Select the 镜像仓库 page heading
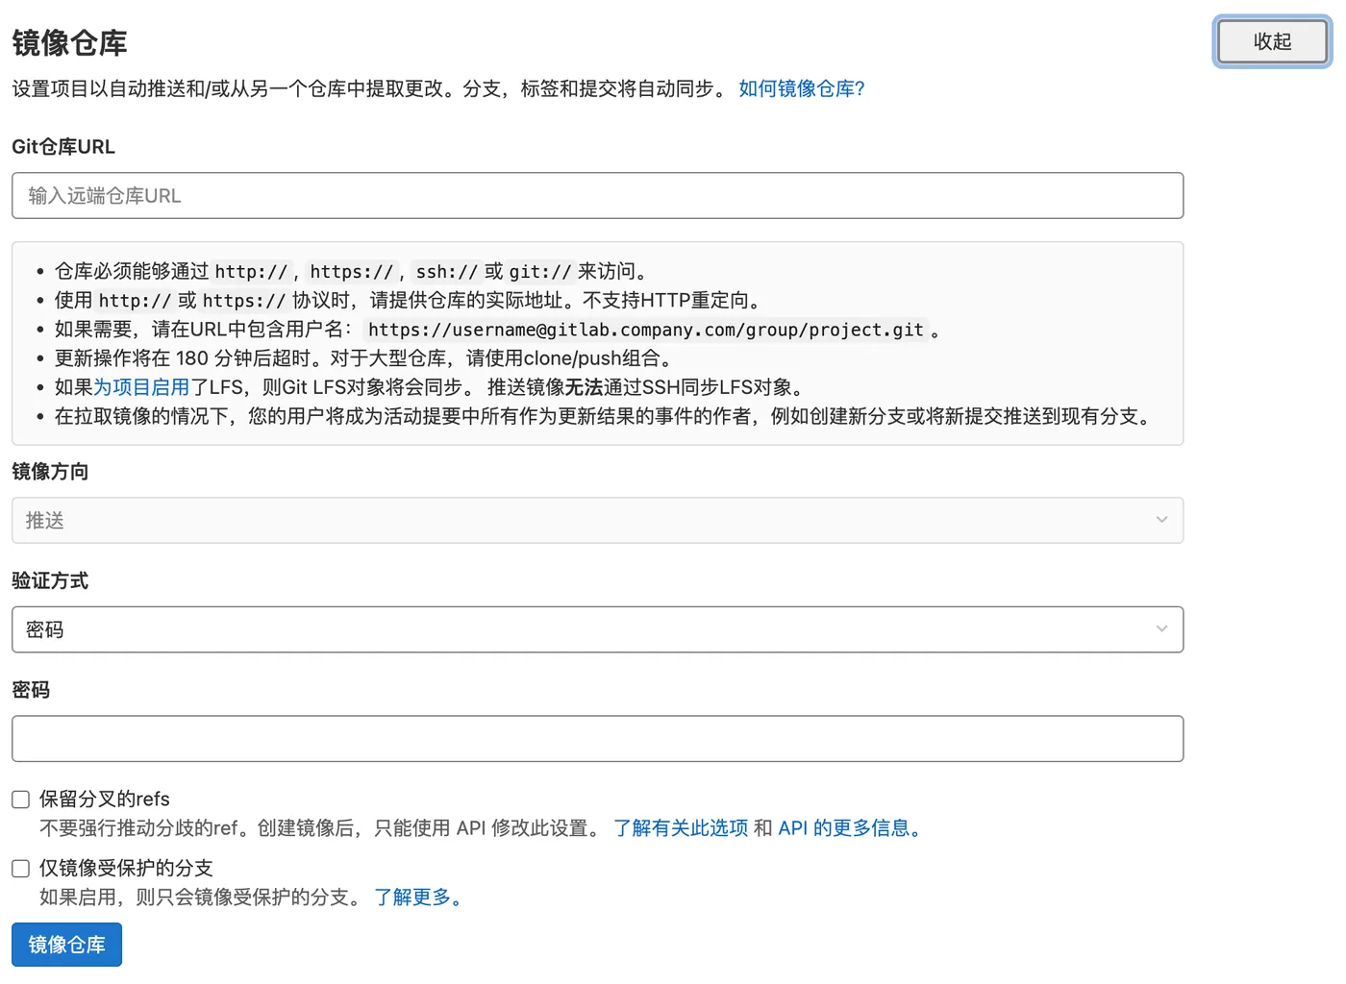 [x=68, y=42]
